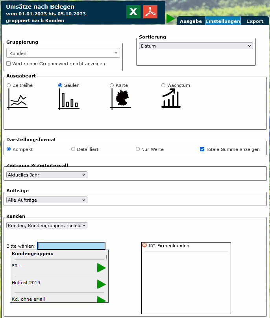Click the green play arrow beside the tabs
The image size is (270, 318).
click(x=170, y=18)
